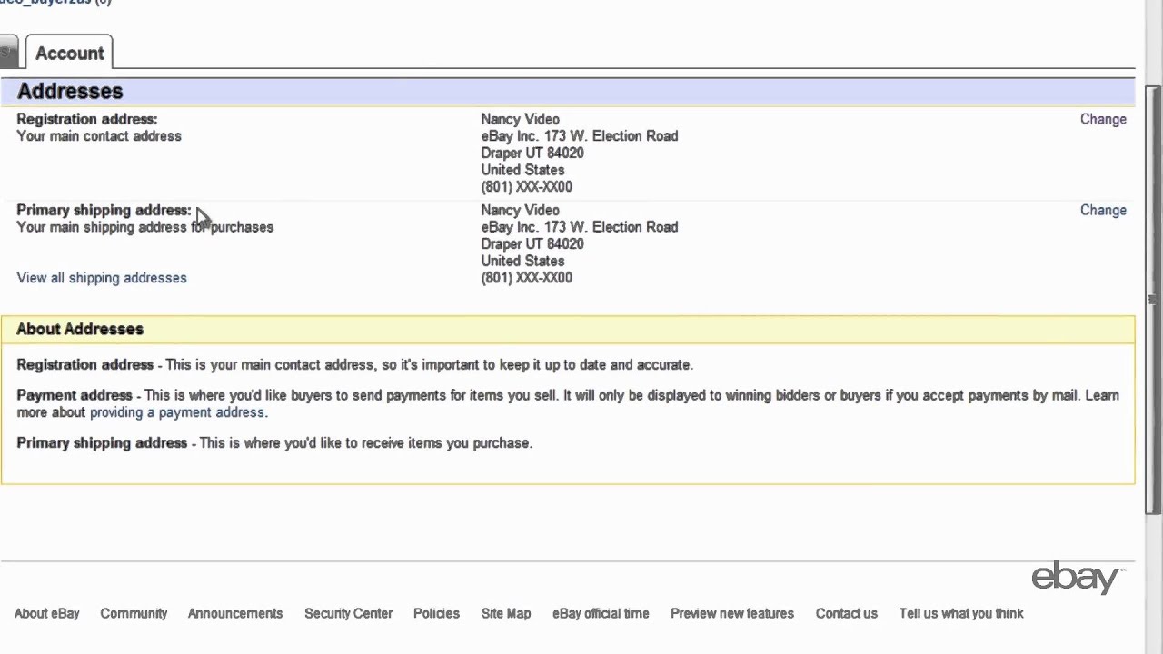Select registration 'United States' line
The height and width of the screenshot is (654, 1163).
click(523, 170)
